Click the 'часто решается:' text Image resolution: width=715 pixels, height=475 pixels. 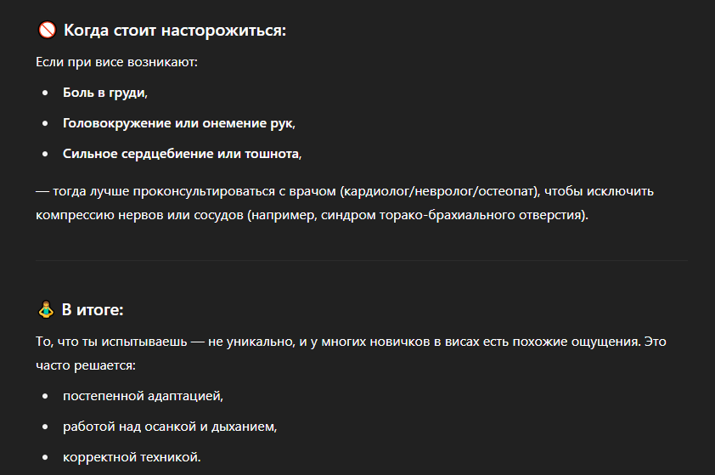coord(86,365)
